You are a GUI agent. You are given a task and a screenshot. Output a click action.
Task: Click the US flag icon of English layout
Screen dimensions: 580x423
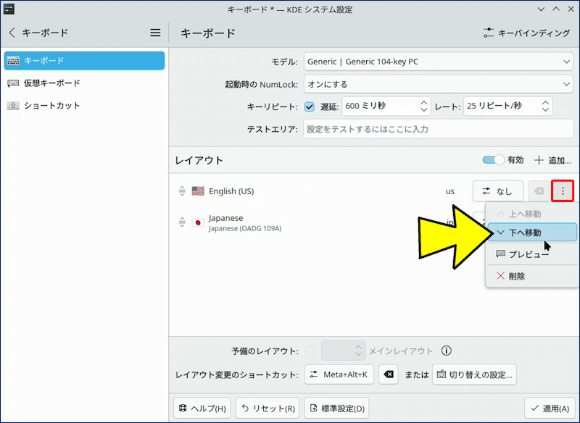coord(198,191)
